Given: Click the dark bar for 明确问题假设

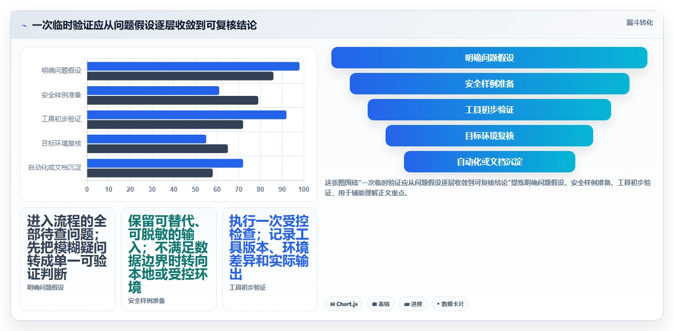Looking at the screenshot, I should coord(180,76).
